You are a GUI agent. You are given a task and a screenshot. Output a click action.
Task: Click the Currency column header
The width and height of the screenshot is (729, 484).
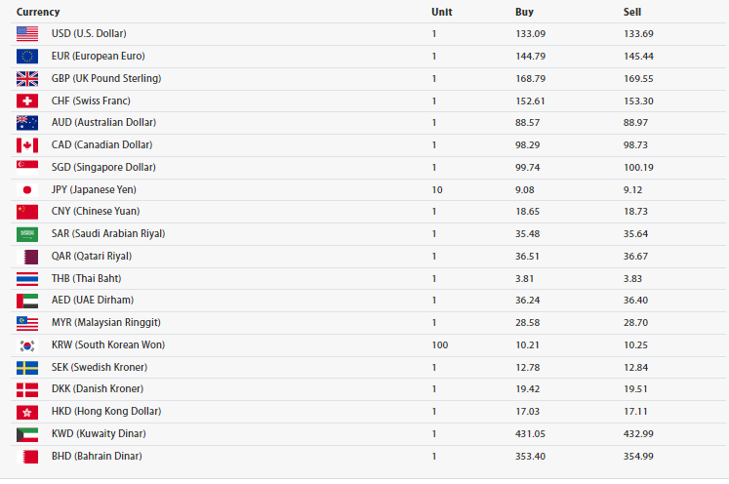(38, 12)
